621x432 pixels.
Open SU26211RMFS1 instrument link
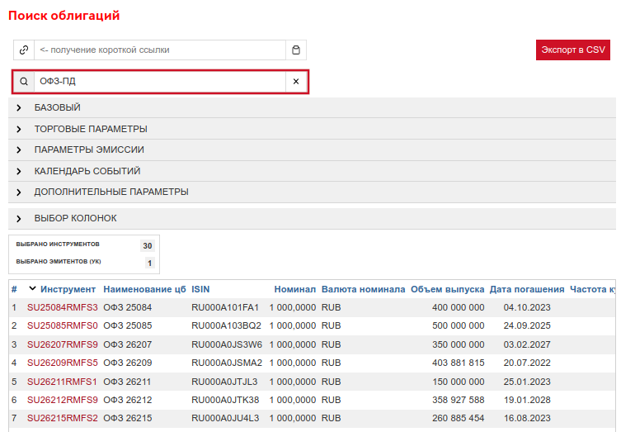coord(62,382)
